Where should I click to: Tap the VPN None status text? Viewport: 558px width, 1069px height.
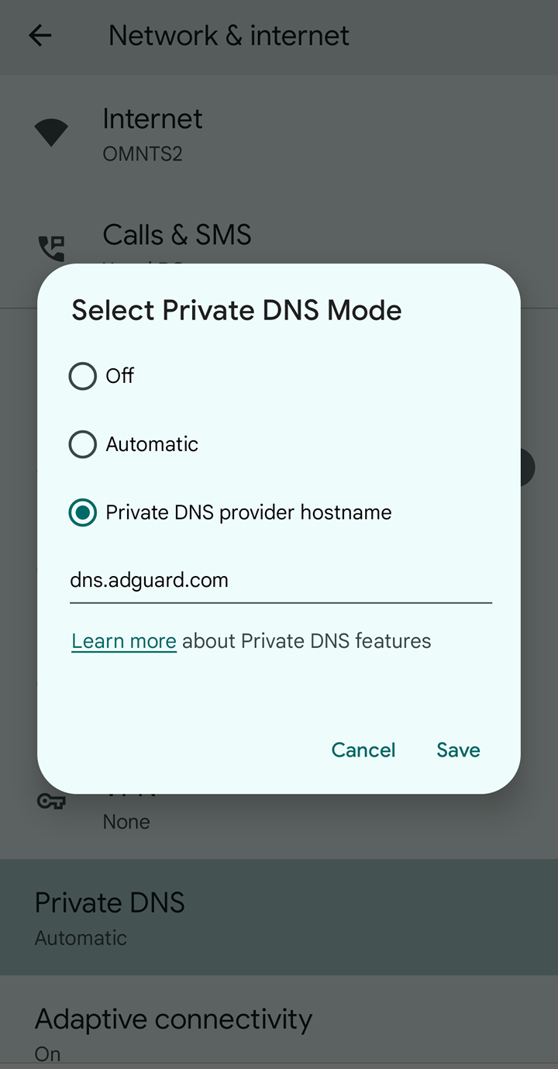coord(126,822)
